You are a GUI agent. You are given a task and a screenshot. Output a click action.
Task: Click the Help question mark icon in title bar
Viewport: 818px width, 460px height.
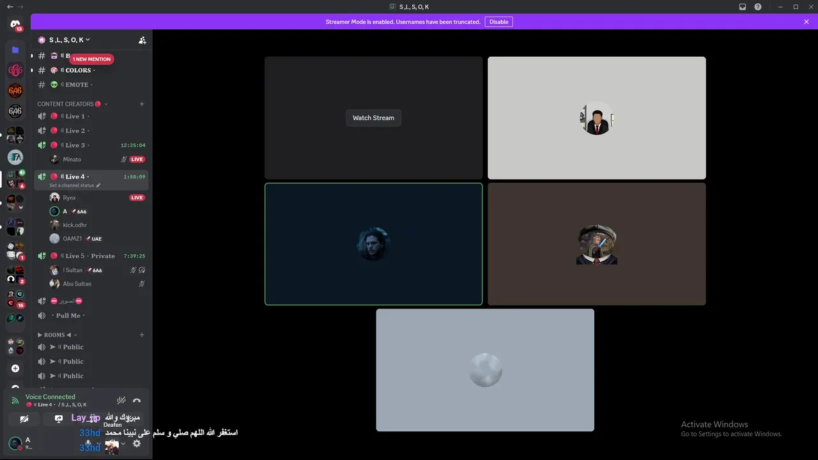(758, 6)
